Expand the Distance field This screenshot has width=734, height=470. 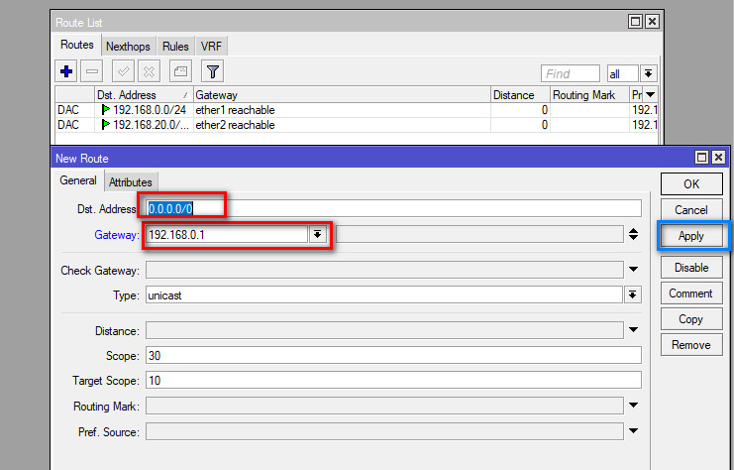click(632, 330)
